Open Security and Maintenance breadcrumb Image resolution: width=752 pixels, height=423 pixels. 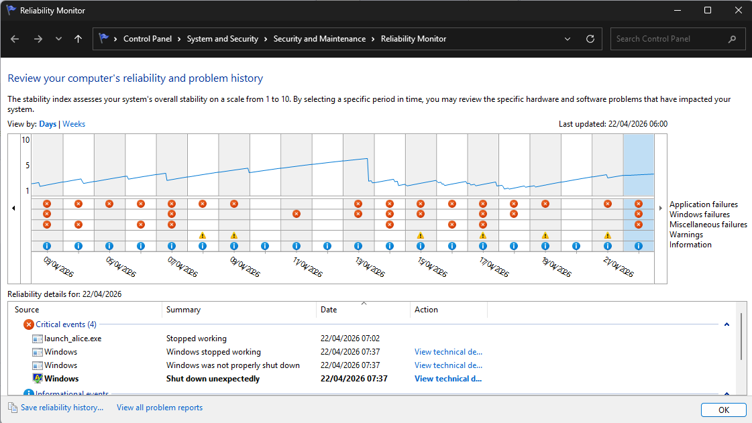[x=319, y=39]
